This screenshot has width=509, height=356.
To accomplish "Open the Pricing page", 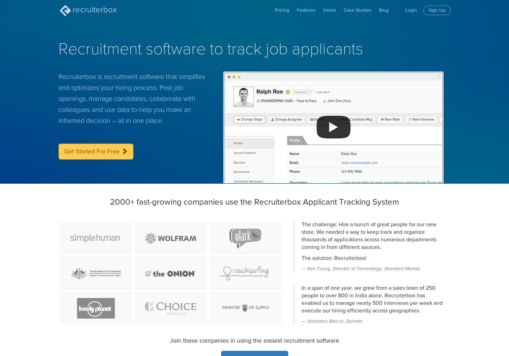I will pos(282,10).
